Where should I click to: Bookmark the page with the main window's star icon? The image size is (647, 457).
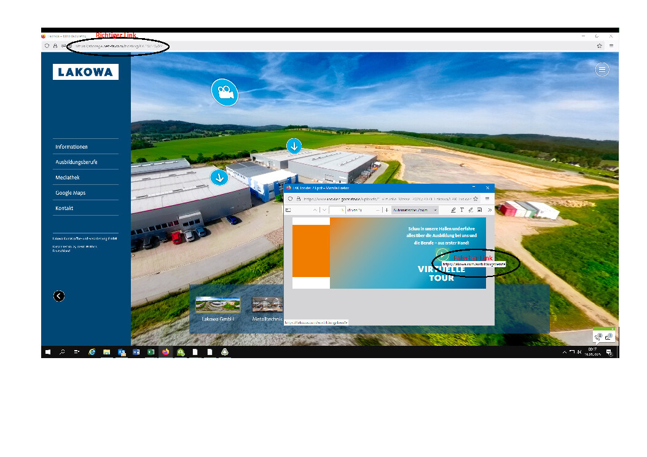click(x=599, y=46)
